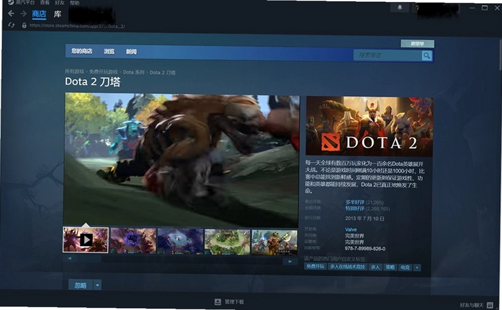Open the notifications bell
Viewport: 502px width, 310px height.
tap(400, 8)
